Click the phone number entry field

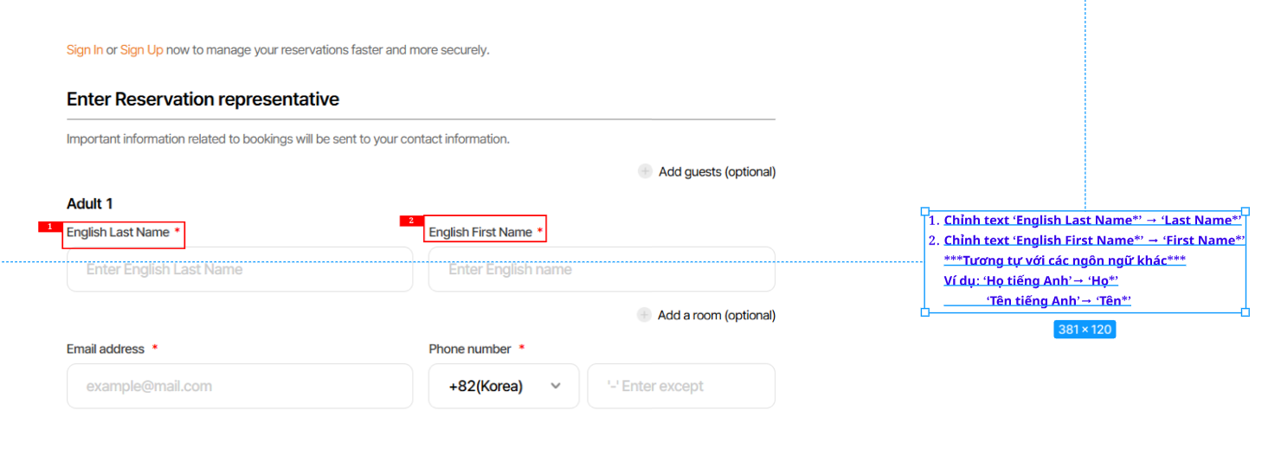(680, 386)
